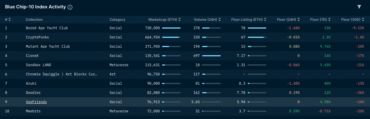Open the Doodles collection
Viewport: 370px width, 119px height.
click(33, 93)
